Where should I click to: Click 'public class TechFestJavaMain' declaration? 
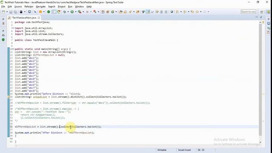pyautogui.click(x=37, y=40)
